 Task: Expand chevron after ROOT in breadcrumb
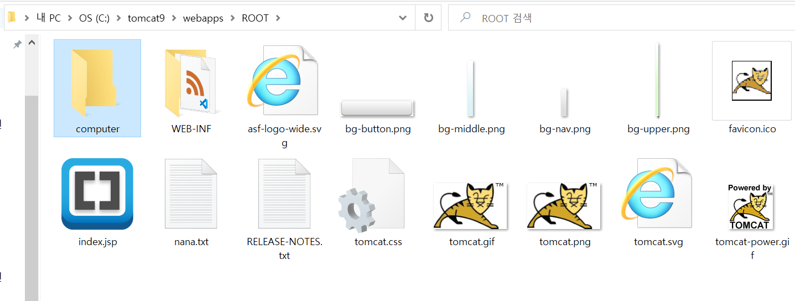point(278,18)
